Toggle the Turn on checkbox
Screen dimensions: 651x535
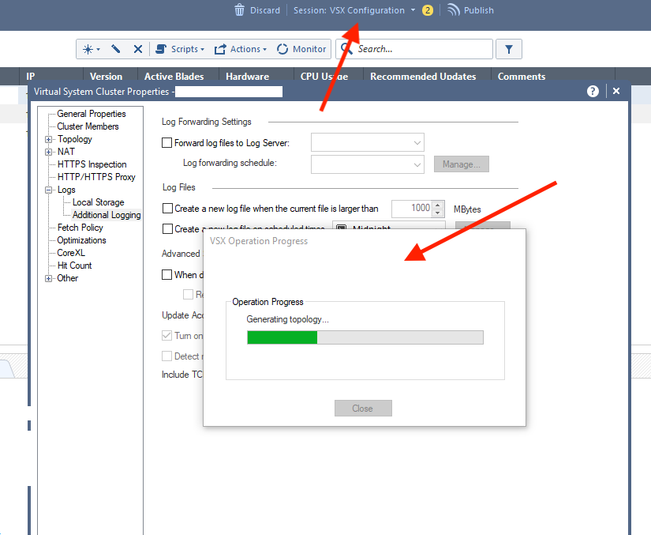[x=167, y=336]
